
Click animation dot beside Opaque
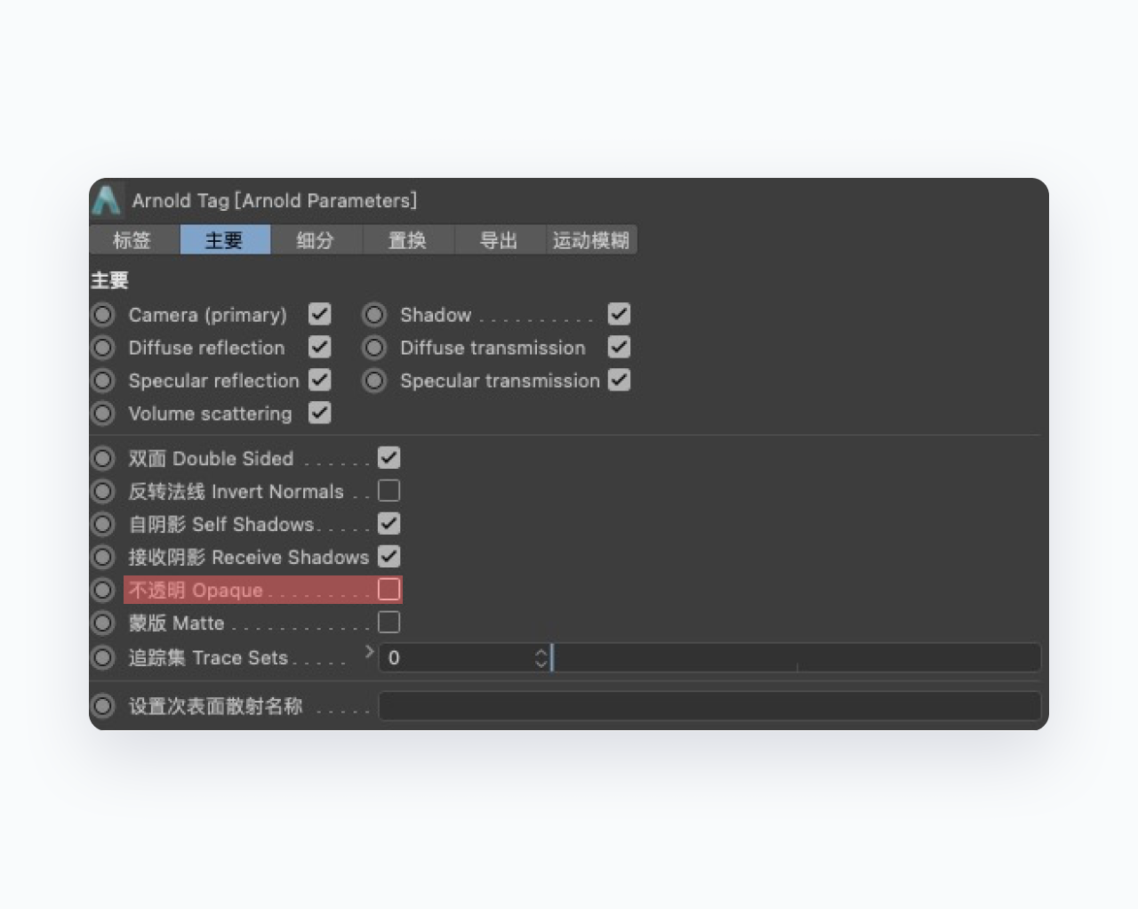103,590
